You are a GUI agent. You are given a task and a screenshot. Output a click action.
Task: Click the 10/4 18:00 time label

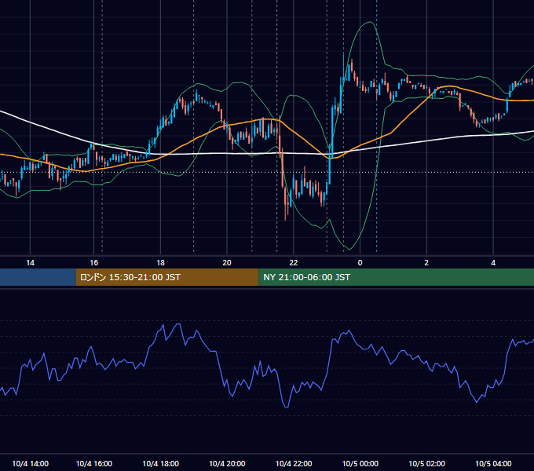(x=160, y=463)
